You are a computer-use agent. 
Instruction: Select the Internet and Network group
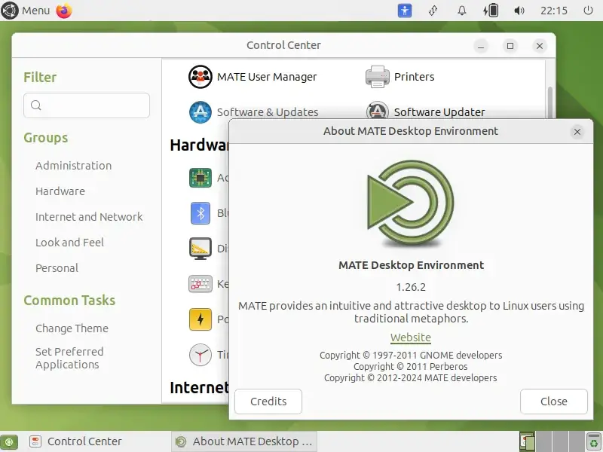(x=88, y=216)
